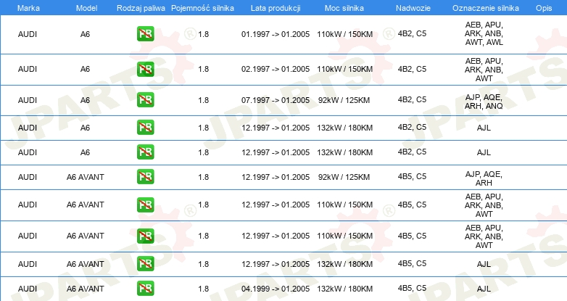Click the Opis column header

pos(544,8)
